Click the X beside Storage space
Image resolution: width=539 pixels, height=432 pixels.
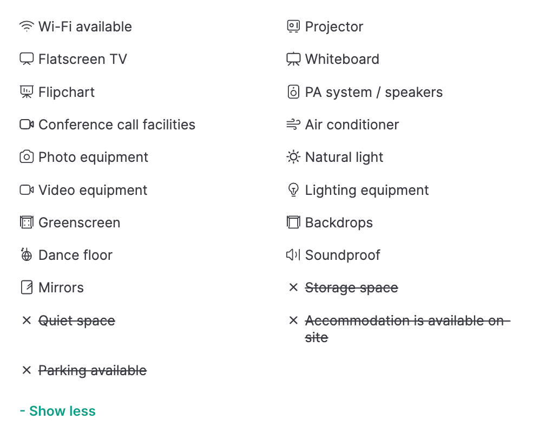point(293,287)
